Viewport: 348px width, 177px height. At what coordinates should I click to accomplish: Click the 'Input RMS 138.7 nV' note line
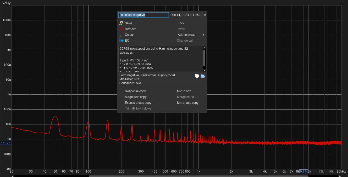(134, 60)
